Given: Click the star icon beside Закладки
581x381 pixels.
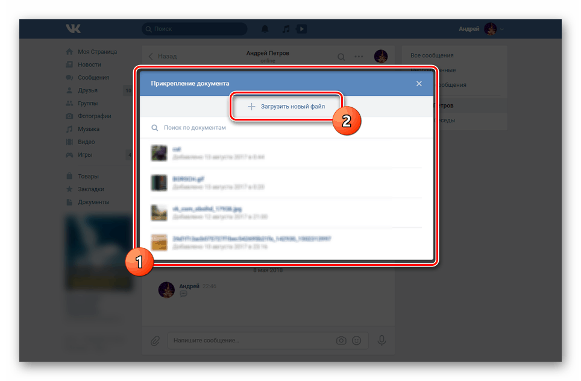Looking at the screenshot, I should click(x=69, y=189).
